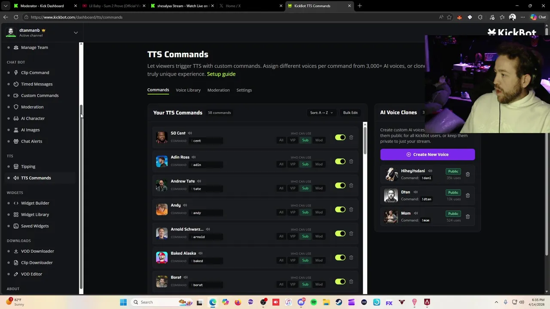Delete the Andrew Tate command trash icon
The width and height of the screenshot is (550, 309).
tap(351, 185)
